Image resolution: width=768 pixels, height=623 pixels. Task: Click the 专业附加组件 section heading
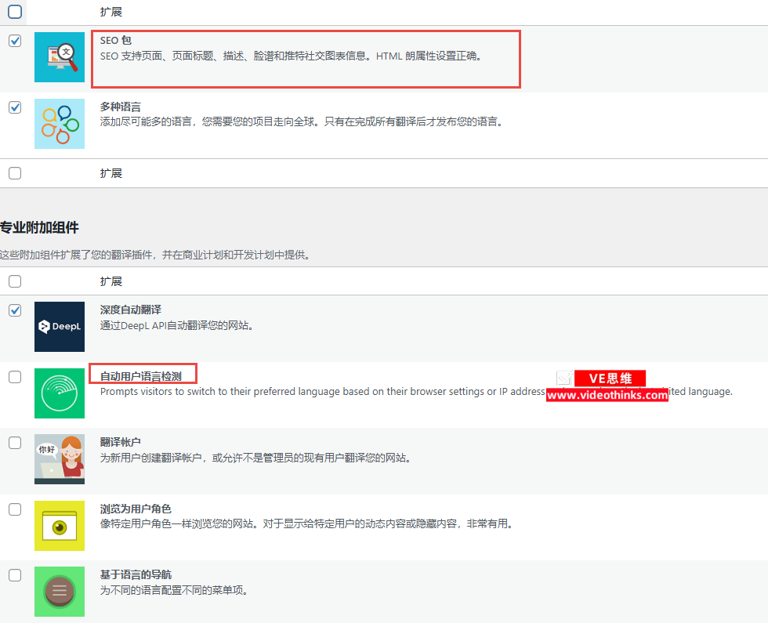[39, 228]
